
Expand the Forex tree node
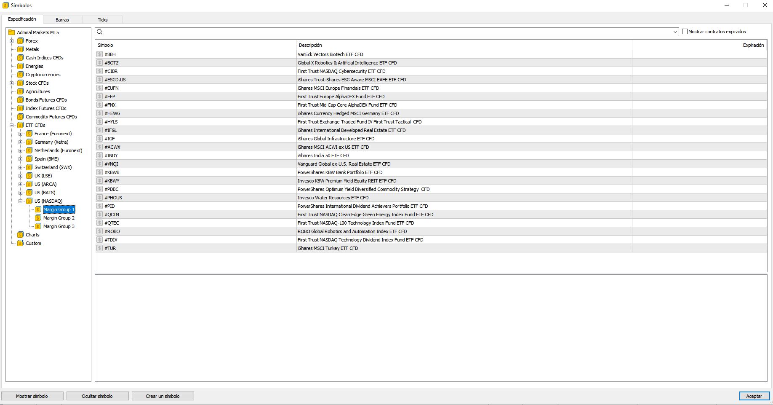pyautogui.click(x=12, y=41)
